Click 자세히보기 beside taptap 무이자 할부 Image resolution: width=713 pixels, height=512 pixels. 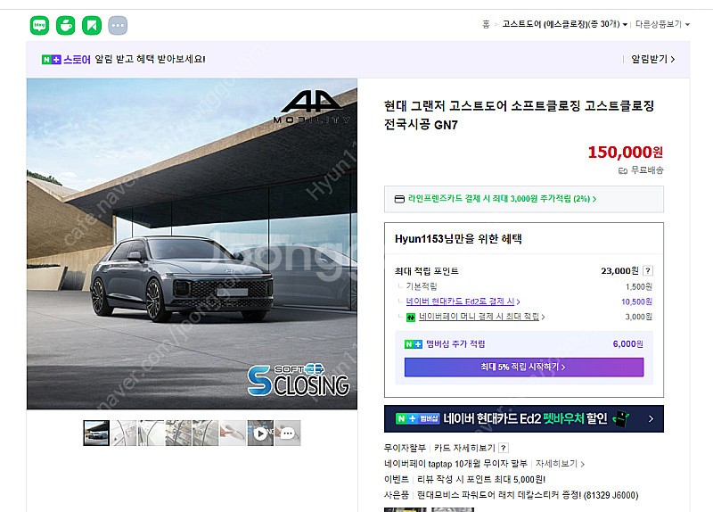click(560, 464)
